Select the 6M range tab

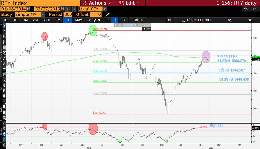click(36, 20)
